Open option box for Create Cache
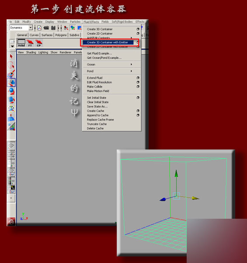Image resolution: width=247 pixels, height=263 pixels. coord(138,111)
